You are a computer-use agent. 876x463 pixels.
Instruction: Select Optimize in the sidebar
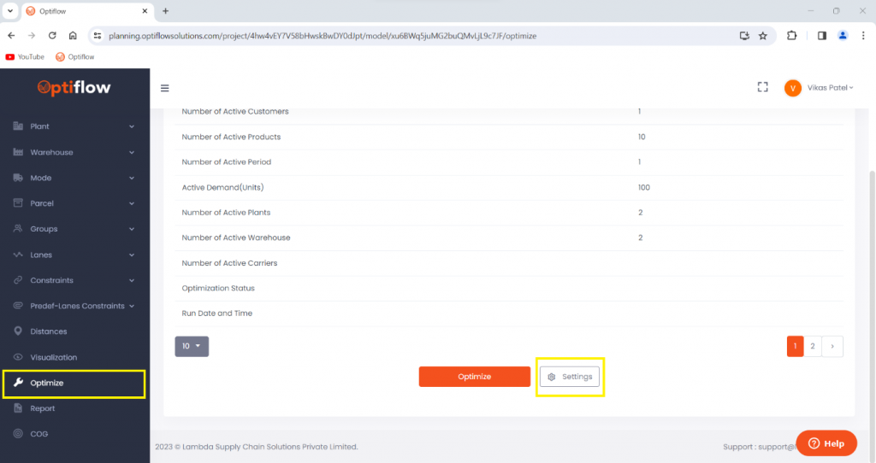click(x=74, y=384)
